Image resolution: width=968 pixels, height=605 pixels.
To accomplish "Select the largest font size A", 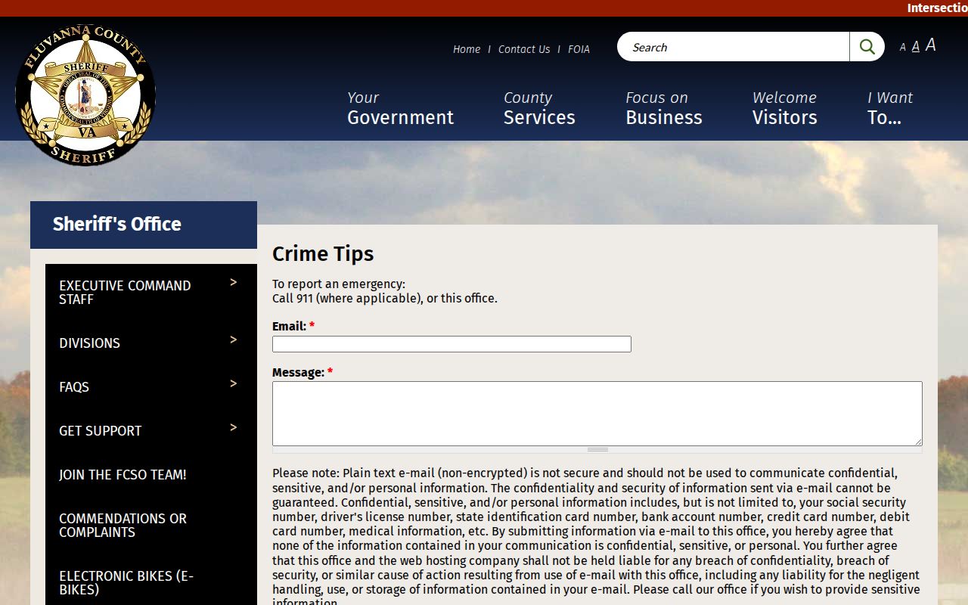I will pyautogui.click(x=931, y=45).
